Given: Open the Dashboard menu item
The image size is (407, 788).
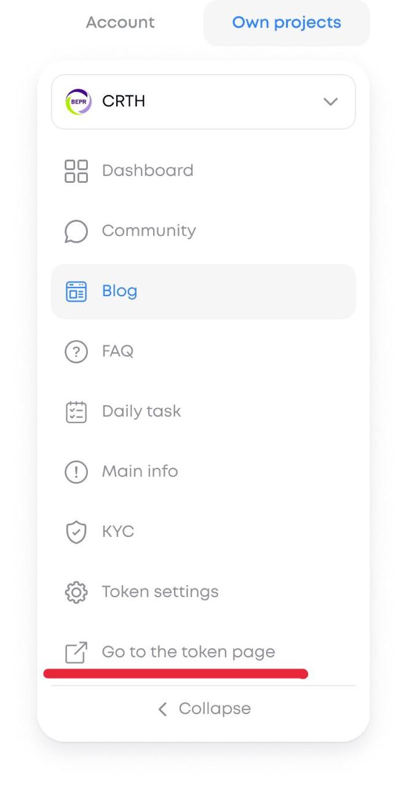Looking at the screenshot, I should coord(148,171).
